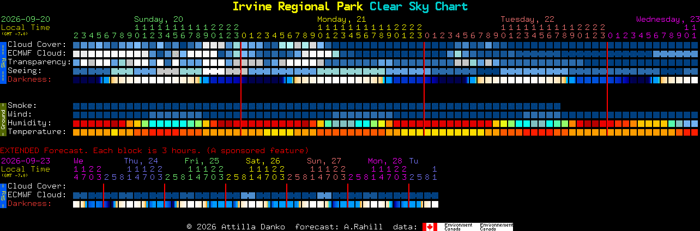Select the Temperature row label
The width and height of the screenshot is (700, 231).
(37, 131)
